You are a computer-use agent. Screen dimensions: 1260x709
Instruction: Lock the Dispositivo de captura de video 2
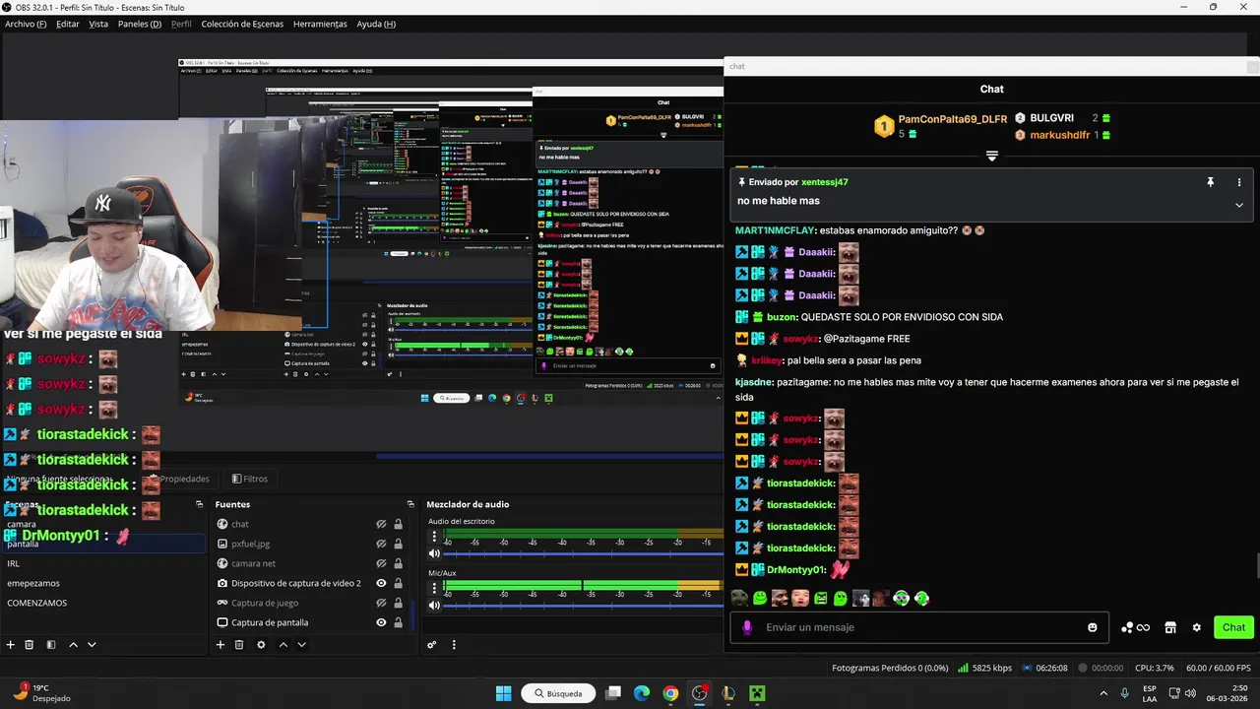(x=399, y=583)
